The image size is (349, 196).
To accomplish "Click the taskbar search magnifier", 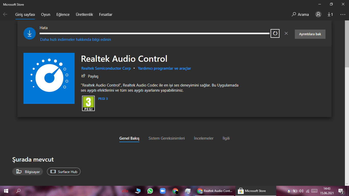I will pyautogui.click(x=18, y=191).
